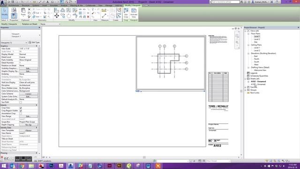Screen dimensions: 300x169
Task: Open the Collaborate ribbon tab
Action: 90,6
